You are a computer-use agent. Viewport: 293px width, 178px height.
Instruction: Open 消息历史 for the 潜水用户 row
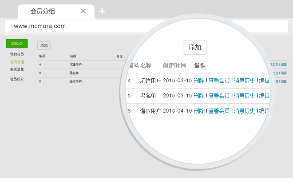pyautogui.click(x=245, y=111)
